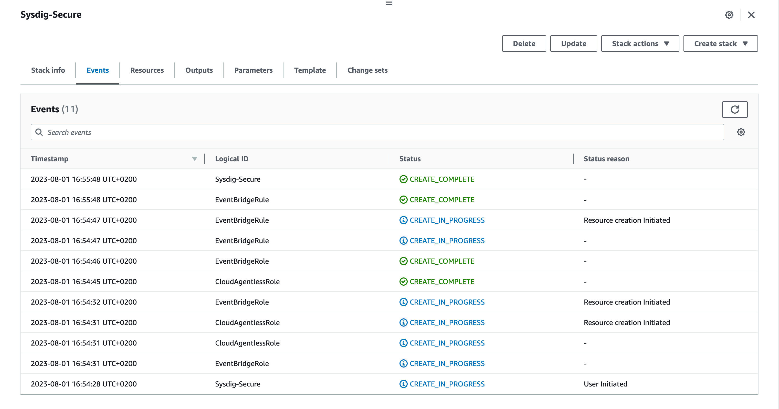Click info icon for User Initiated row
This screenshot has width=779, height=409.
pyautogui.click(x=403, y=384)
